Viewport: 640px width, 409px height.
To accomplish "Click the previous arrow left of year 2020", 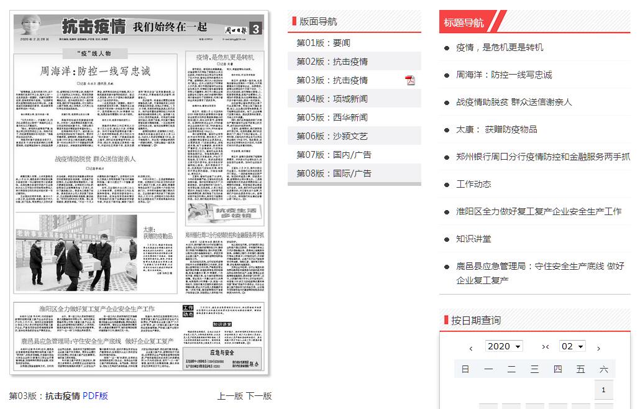I will 471,347.
